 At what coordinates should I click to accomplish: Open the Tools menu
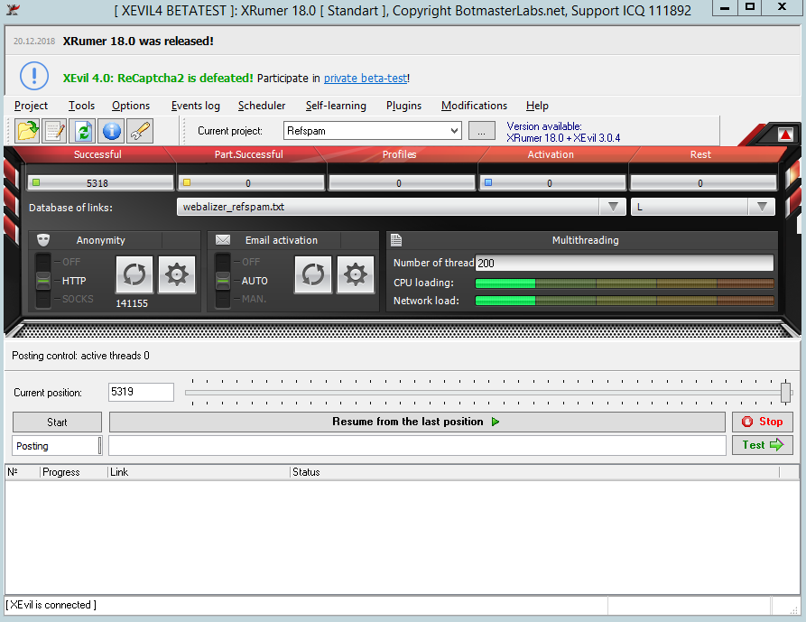[82, 106]
